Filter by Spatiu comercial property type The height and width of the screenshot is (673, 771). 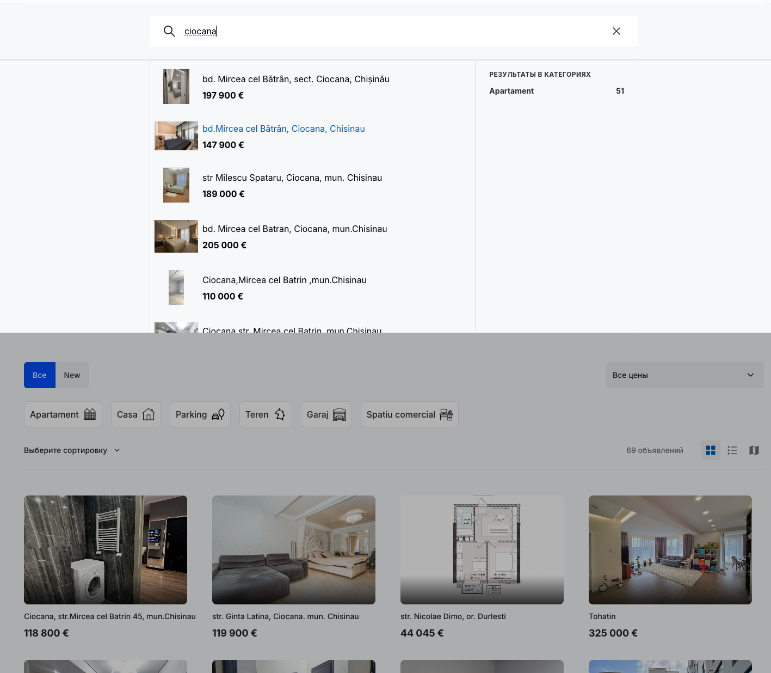tap(410, 414)
